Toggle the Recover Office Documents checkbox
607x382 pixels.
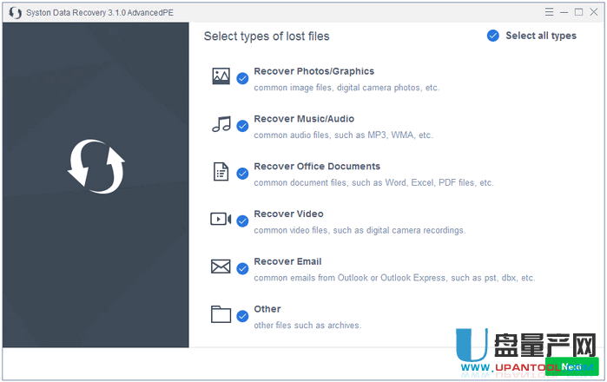point(242,174)
